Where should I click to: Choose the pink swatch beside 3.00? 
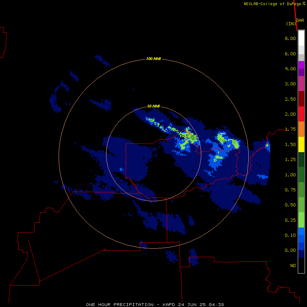click(301, 84)
